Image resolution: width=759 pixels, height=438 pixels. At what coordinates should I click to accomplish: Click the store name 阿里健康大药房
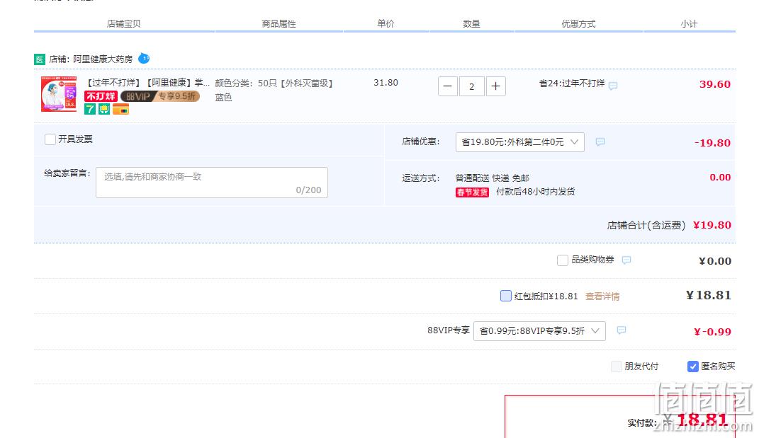pos(103,59)
